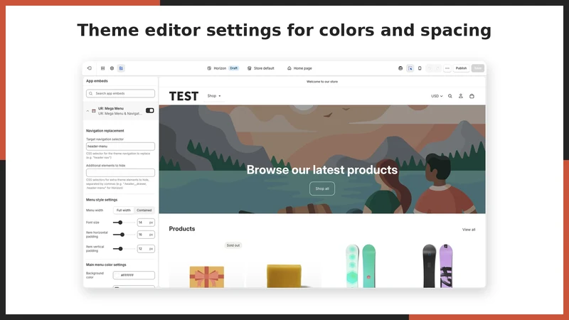Click the Font size px value box
569x320 pixels.
pos(146,223)
